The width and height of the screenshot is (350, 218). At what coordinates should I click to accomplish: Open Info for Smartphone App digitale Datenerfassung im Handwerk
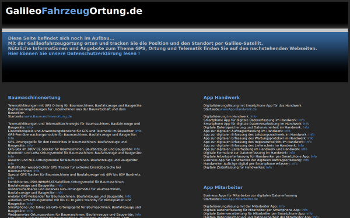click(302, 120)
